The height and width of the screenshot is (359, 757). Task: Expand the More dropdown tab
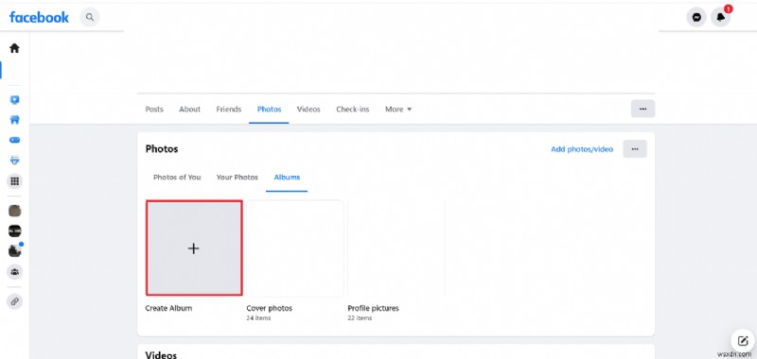(x=398, y=110)
